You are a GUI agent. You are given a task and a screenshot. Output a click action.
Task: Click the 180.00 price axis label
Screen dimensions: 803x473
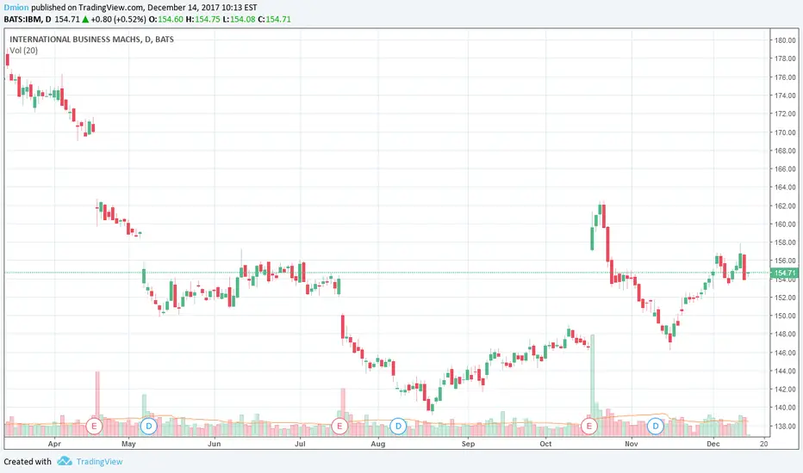tap(785, 40)
